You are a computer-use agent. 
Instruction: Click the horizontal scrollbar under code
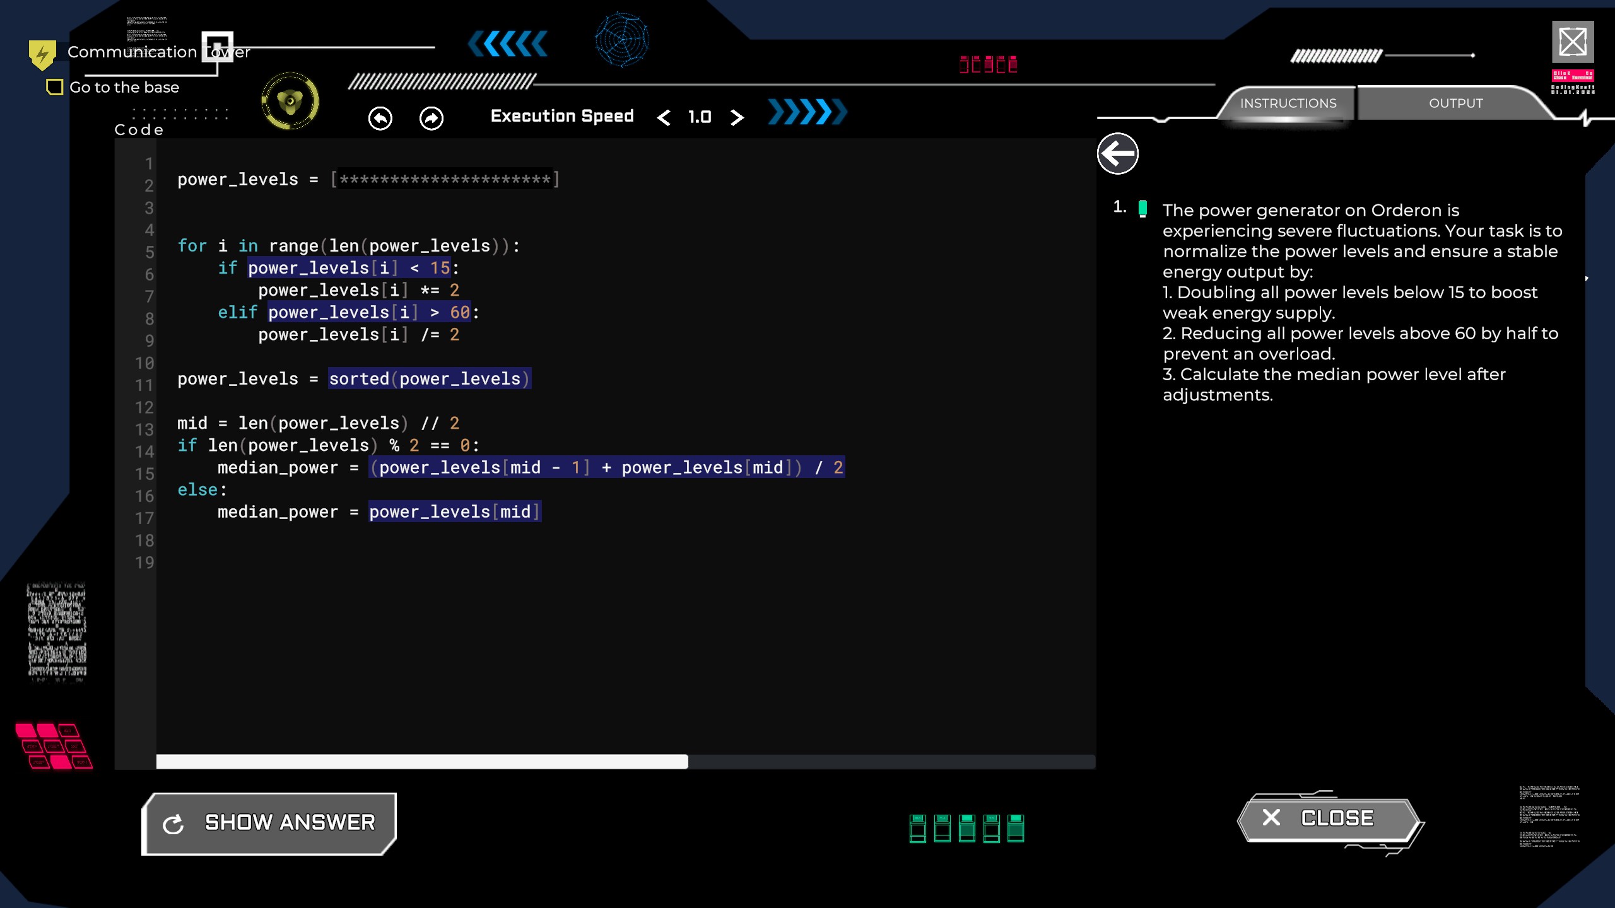pos(422,762)
